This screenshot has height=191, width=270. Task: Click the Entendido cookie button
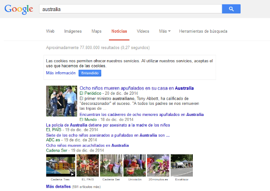point(90,73)
